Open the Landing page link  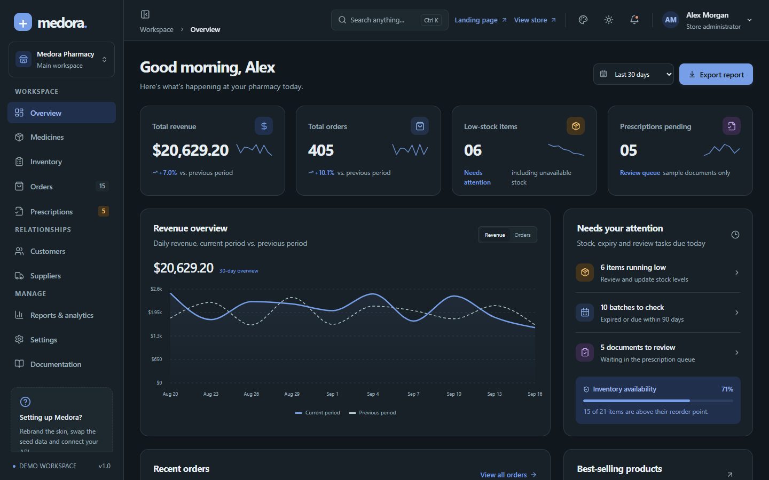(481, 20)
